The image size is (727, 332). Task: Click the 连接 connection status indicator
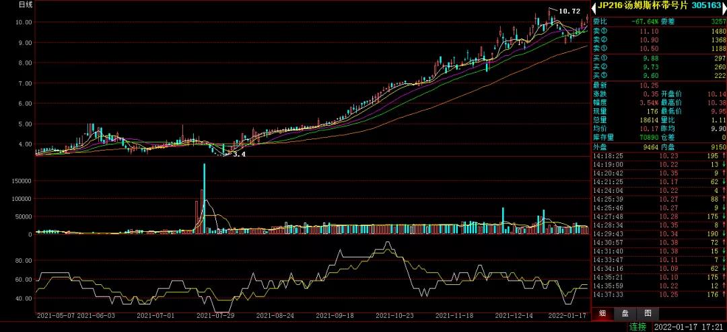(637, 327)
